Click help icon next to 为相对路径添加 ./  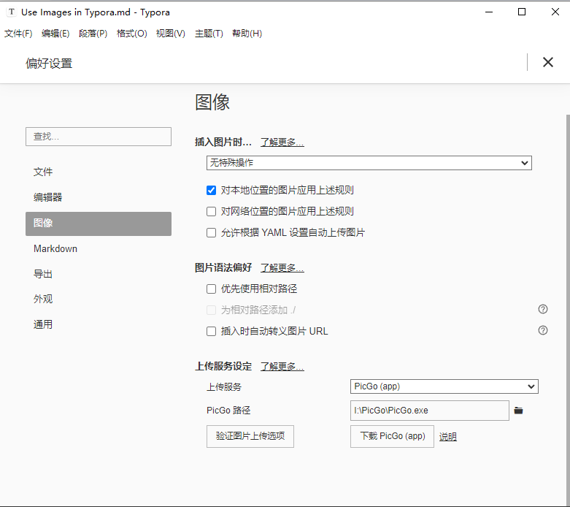(542, 309)
